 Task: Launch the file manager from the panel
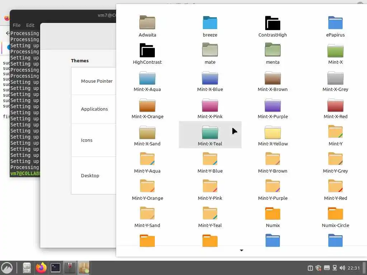[27, 268]
